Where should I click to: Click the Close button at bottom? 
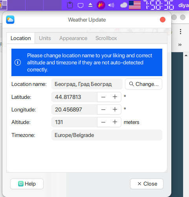click(147, 184)
